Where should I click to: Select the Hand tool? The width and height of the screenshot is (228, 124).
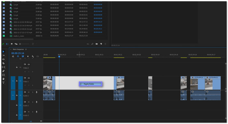[4, 79]
